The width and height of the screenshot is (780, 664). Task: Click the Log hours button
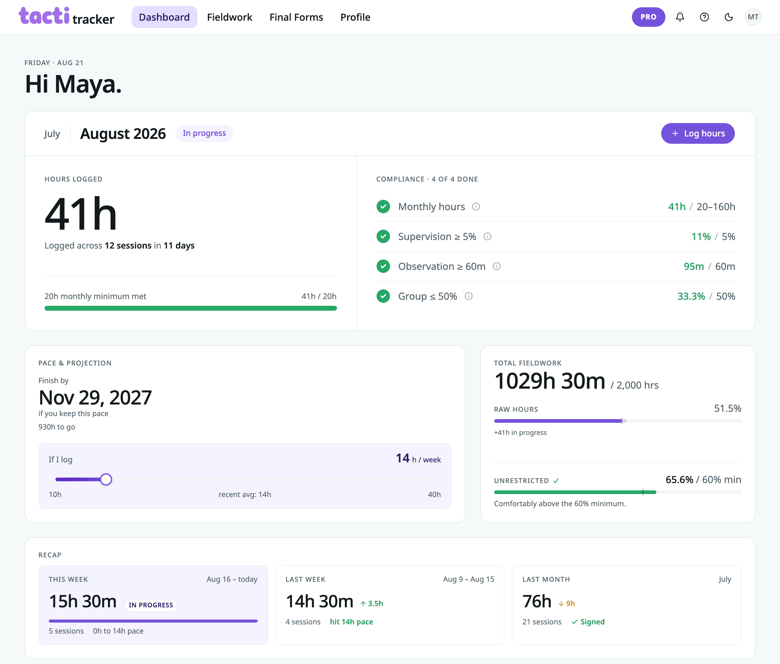click(x=697, y=133)
